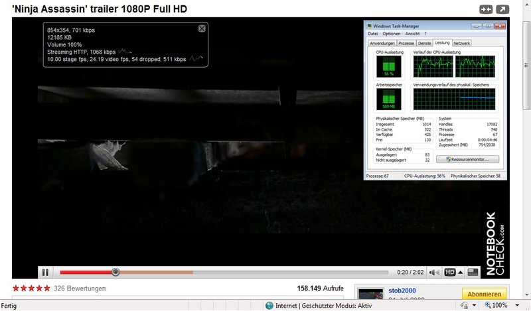The image size is (531, 311).
Task: Open the quality menu arrow beside HD
Action: tap(461, 272)
